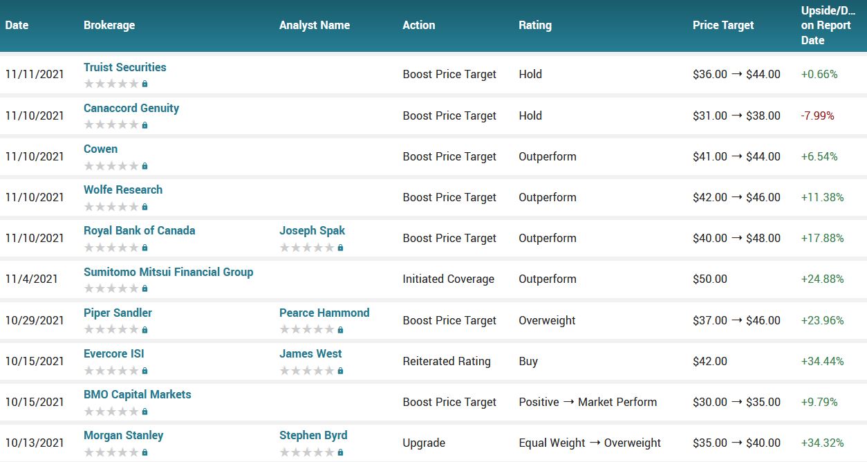
Task: Click the star rating under Truist Securities
Action: [111, 84]
